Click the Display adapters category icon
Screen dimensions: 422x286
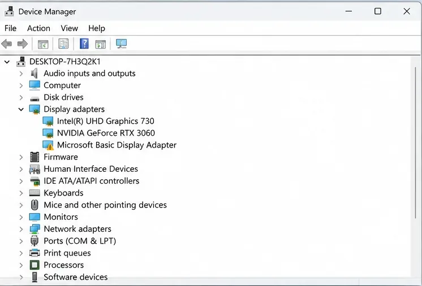click(35, 109)
